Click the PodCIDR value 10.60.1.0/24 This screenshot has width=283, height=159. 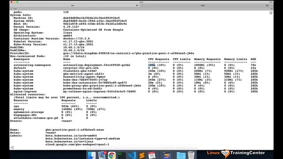tap(74, 47)
